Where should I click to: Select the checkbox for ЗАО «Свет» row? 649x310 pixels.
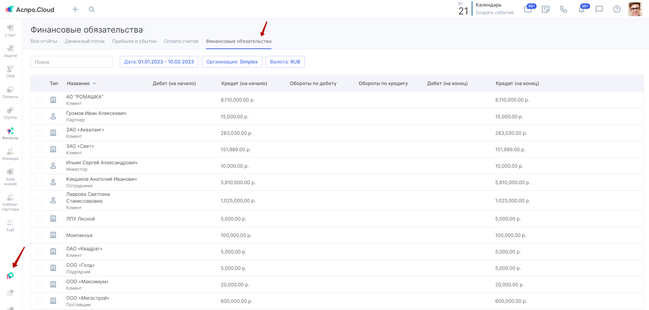(39, 150)
